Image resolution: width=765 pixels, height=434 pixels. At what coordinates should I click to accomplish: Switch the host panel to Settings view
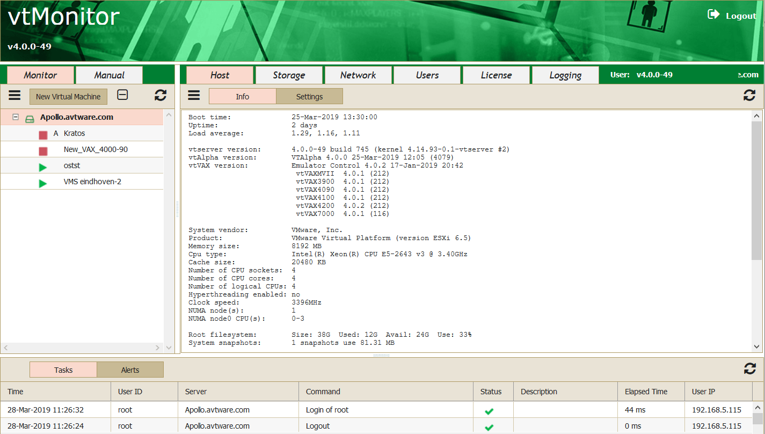[x=309, y=96]
